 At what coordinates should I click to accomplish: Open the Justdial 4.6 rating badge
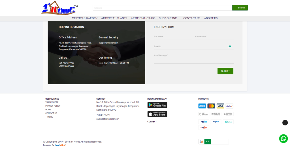[x=214, y=141]
